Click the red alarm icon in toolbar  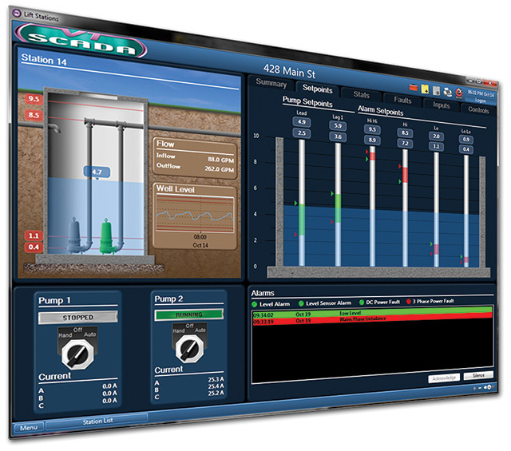pyautogui.click(x=460, y=93)
